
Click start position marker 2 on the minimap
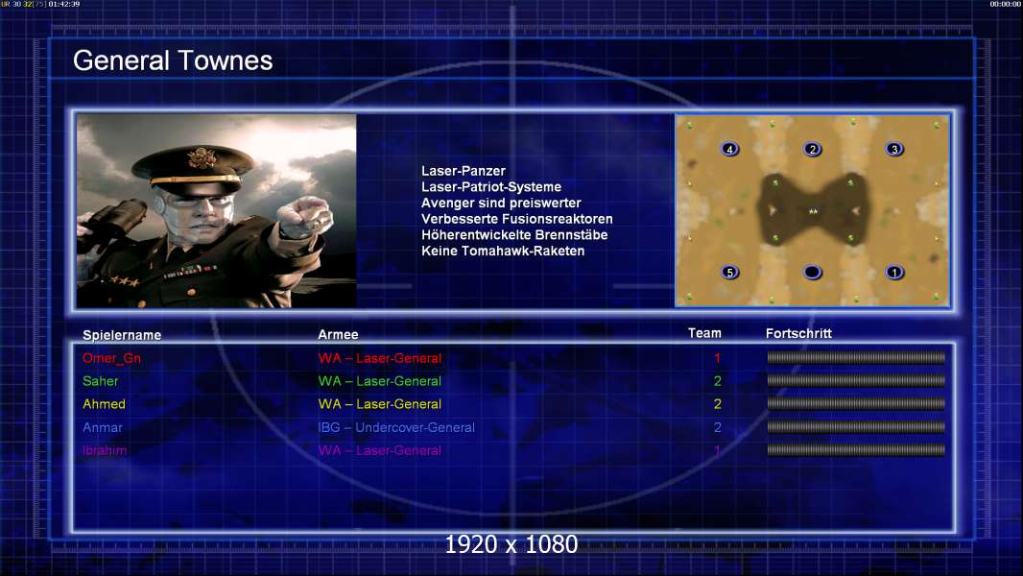tap(812, 149)
